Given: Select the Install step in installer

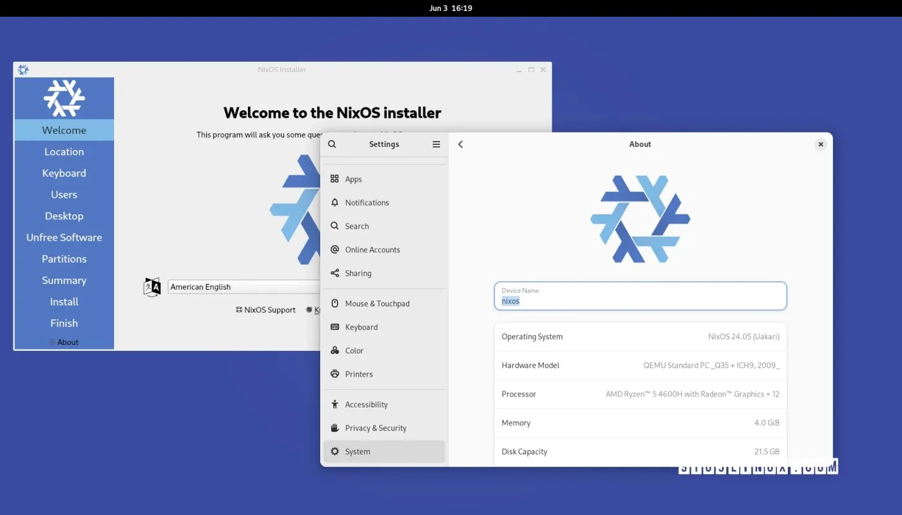Looking at the screenshot, I should 64,302.
